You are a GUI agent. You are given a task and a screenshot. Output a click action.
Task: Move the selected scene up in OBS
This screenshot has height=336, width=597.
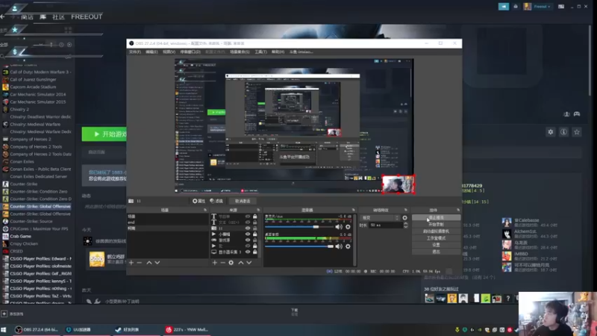tap(149, 263)
